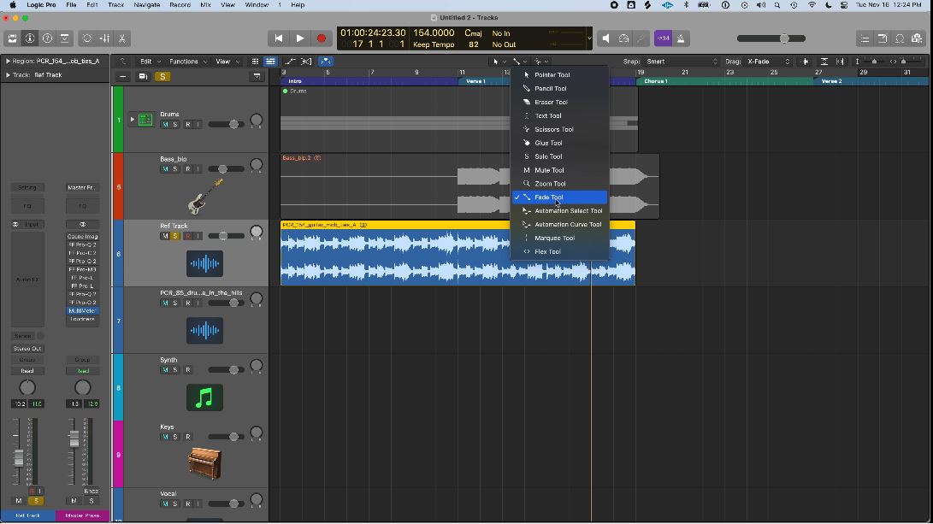933x524 pixels.
Task: Open the Scissors editor icon in the control bar
Action: pyautogui.click(x=123, y=38)
